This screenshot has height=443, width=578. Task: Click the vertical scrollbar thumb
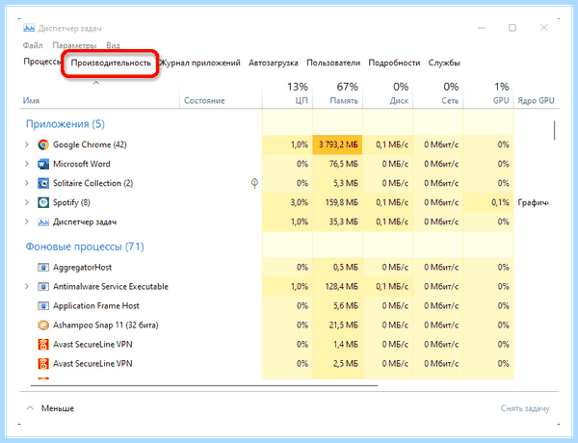click(x=554, y=130)
